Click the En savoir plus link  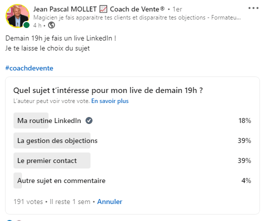pos(110,101)
